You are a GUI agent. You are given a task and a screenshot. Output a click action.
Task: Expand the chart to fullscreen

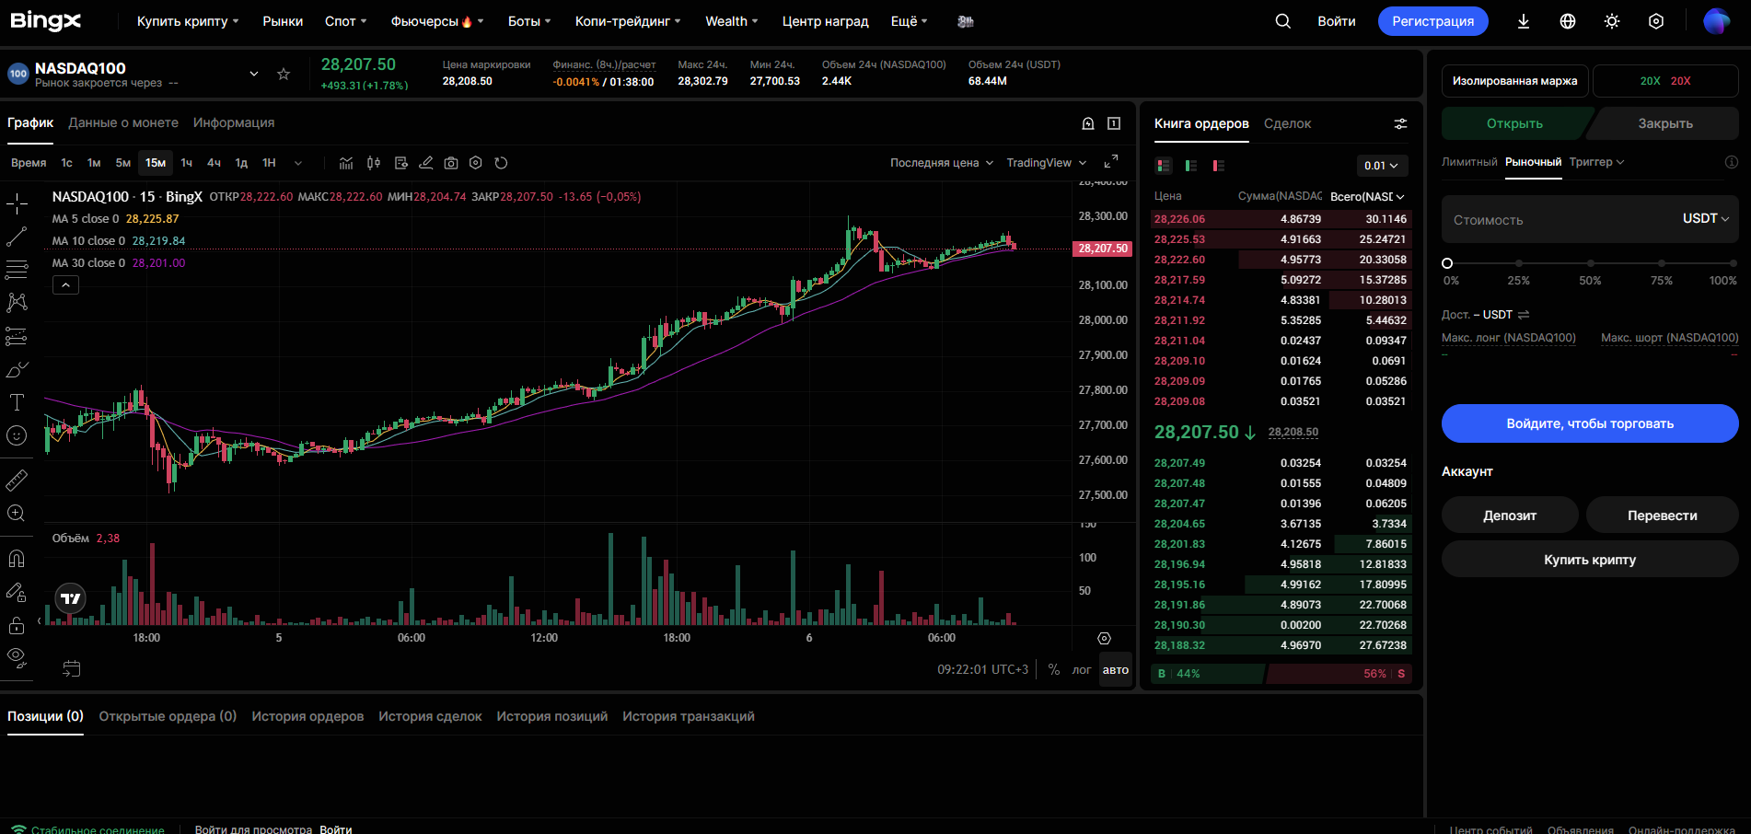[1111, 161]
